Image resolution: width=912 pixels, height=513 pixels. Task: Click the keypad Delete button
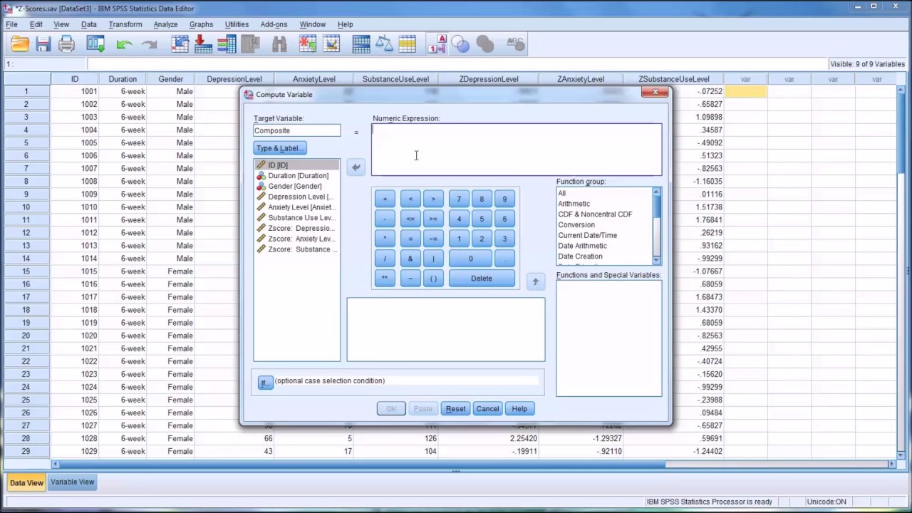tap(482, 279)
